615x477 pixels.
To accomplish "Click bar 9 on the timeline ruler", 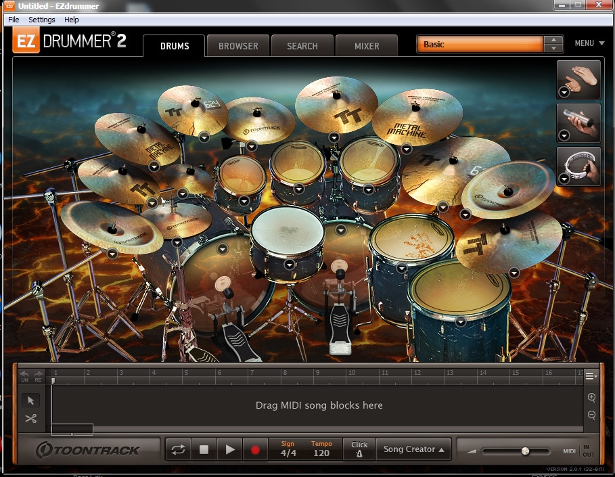I will coord(317,373).
